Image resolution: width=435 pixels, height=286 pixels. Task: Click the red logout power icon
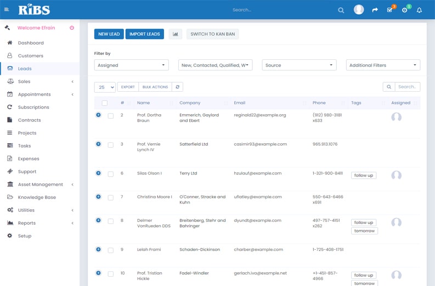pos(72,28)
